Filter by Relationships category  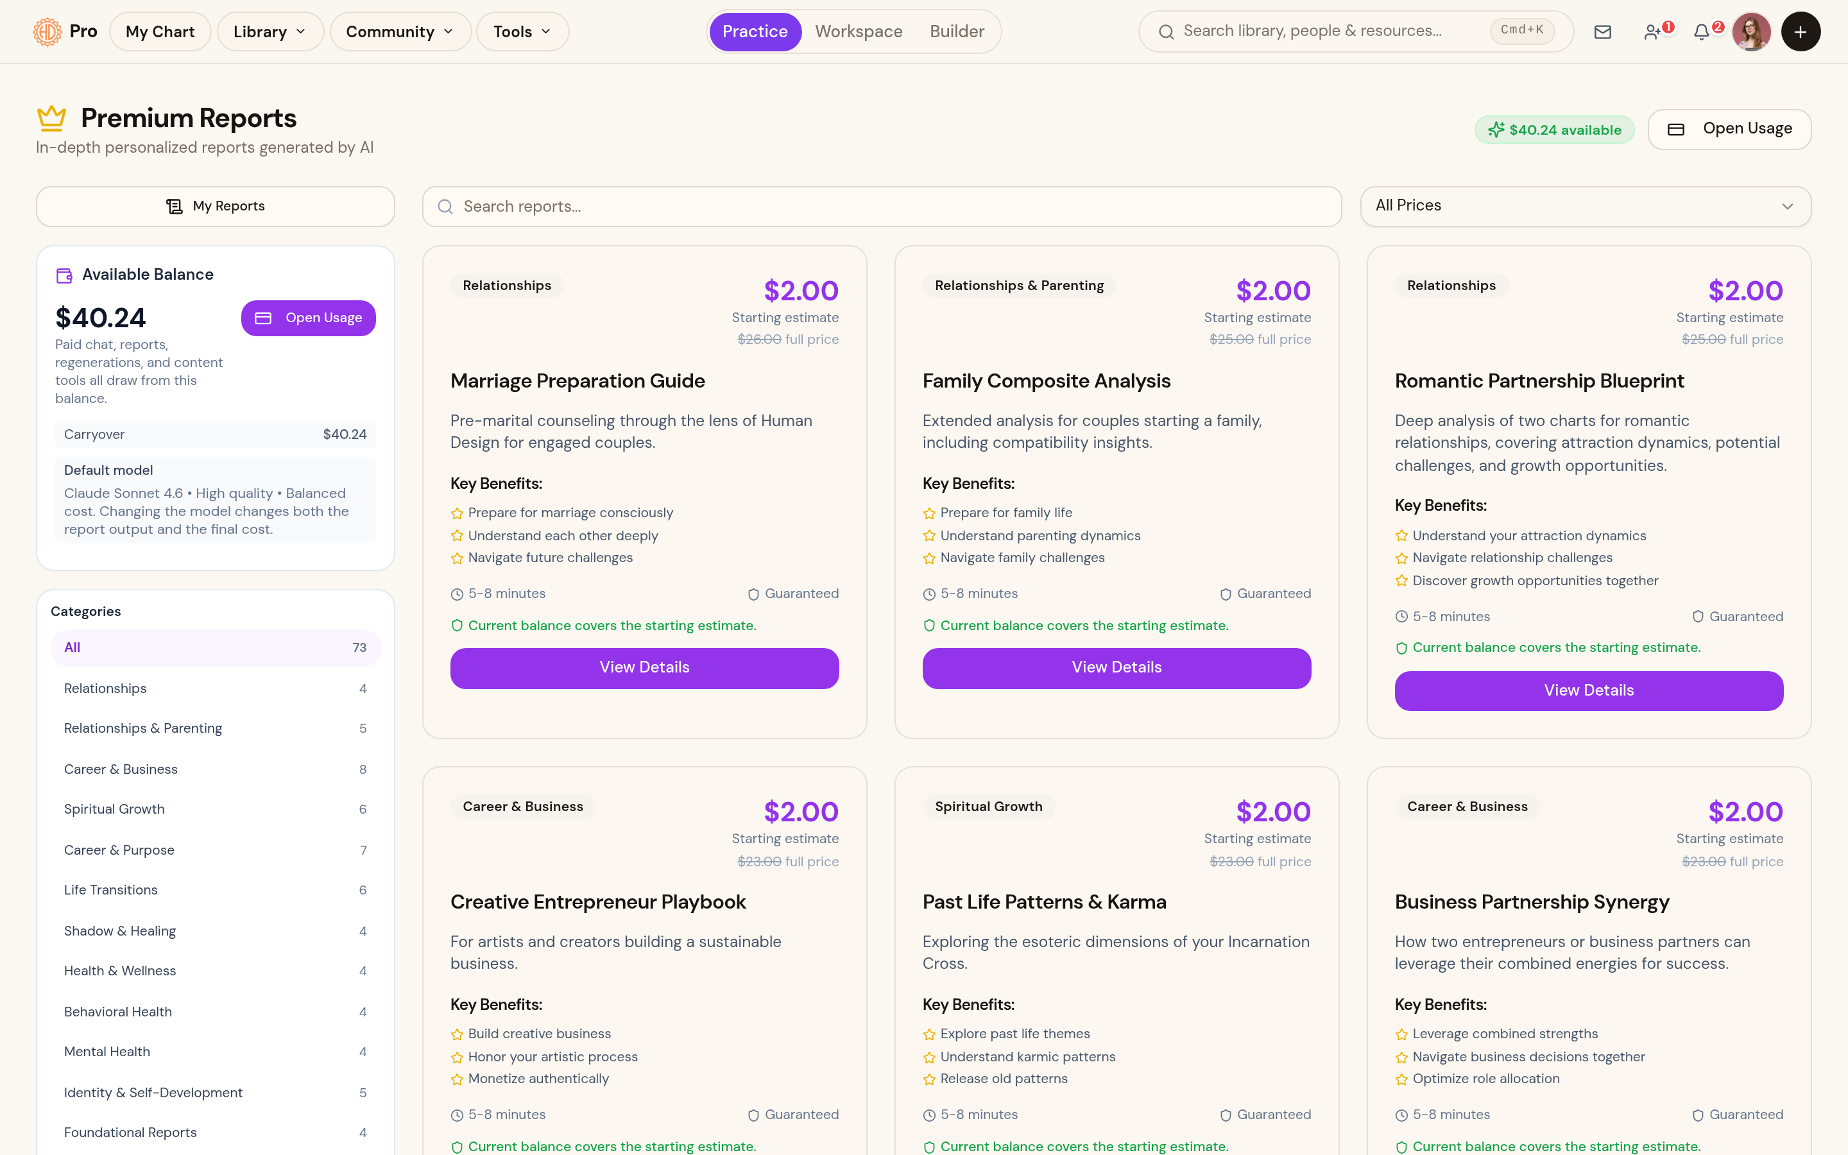point(216,689)
